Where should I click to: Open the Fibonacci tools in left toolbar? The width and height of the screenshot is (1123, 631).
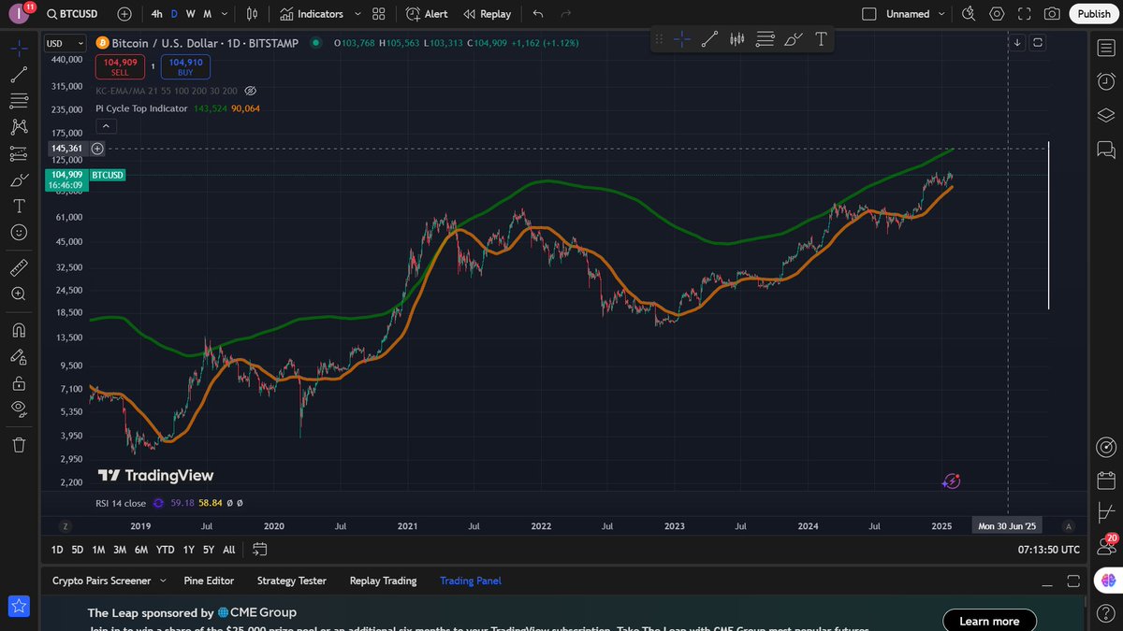pos(19,100)
